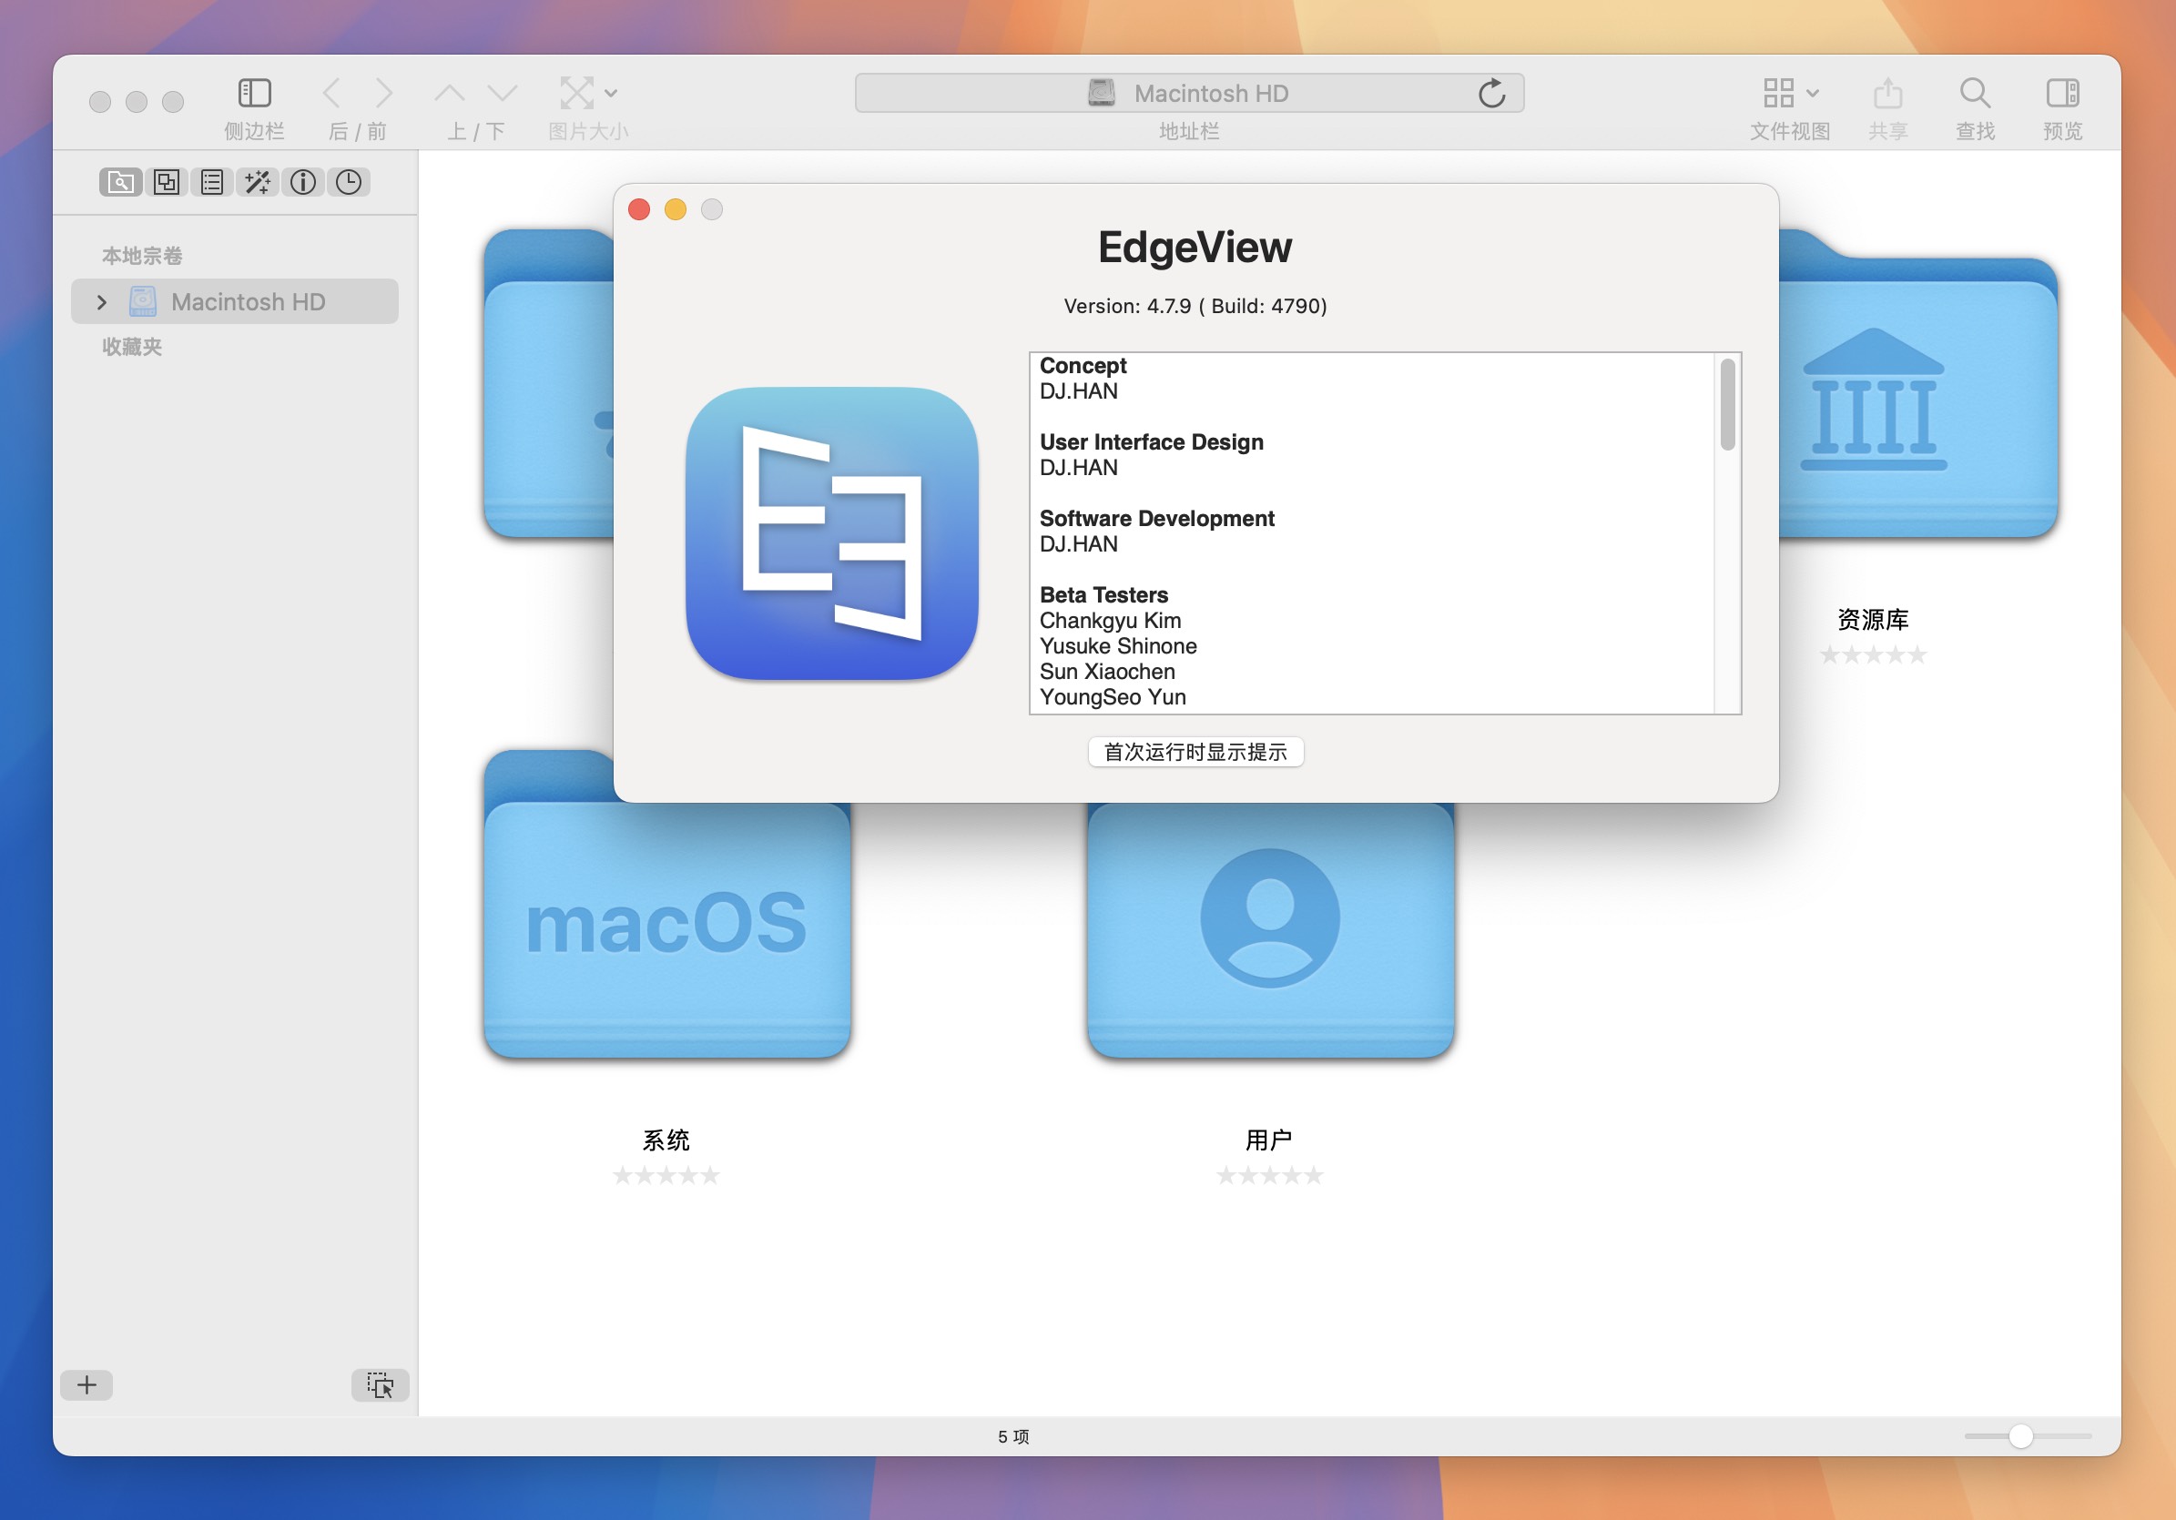Click the name Sun Xiaochen
2176x1520 pixels.
coord(1107,672)
